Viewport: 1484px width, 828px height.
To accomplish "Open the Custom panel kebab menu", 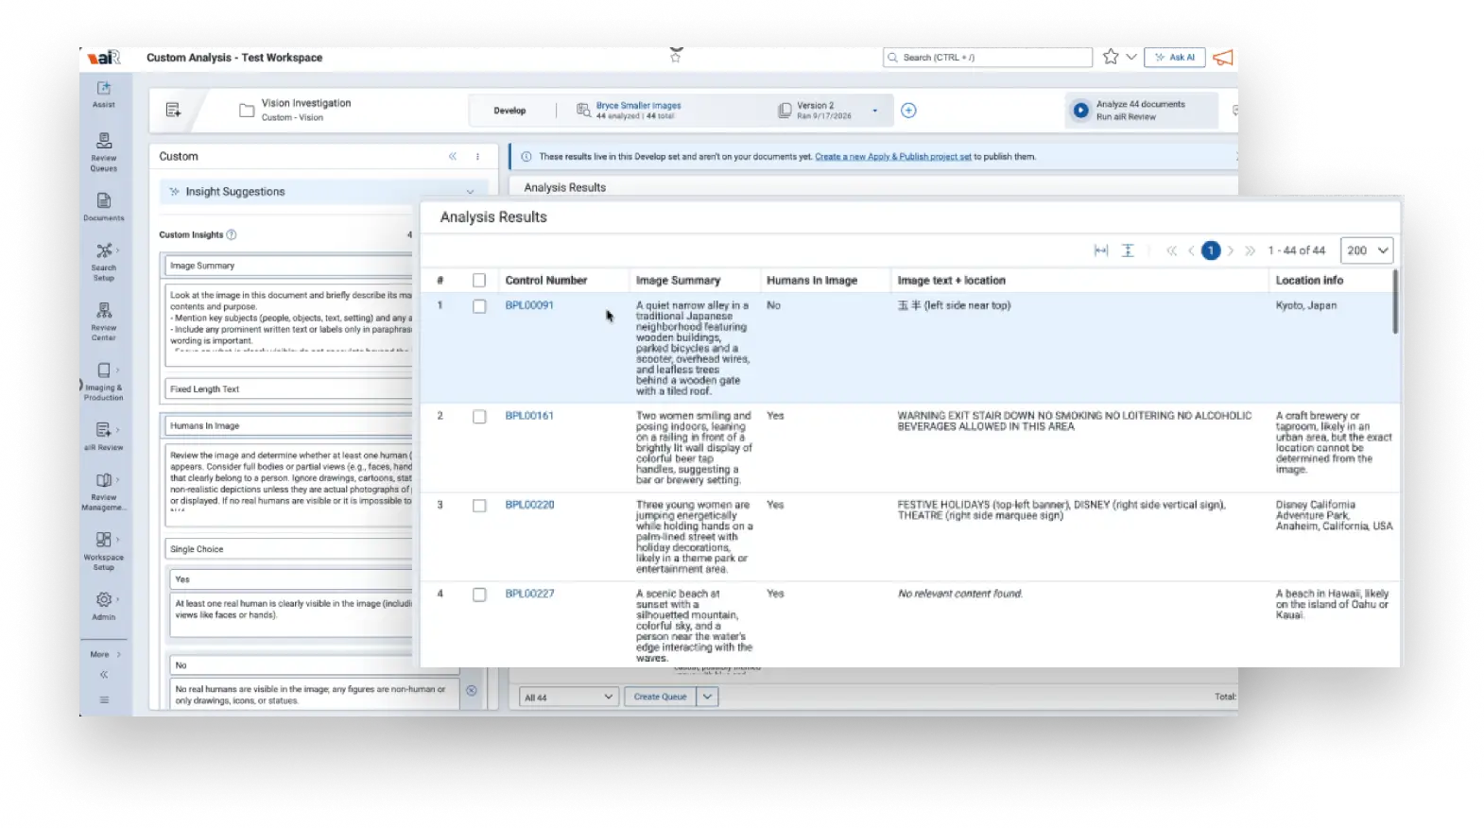I will click(x=477, y=157).
